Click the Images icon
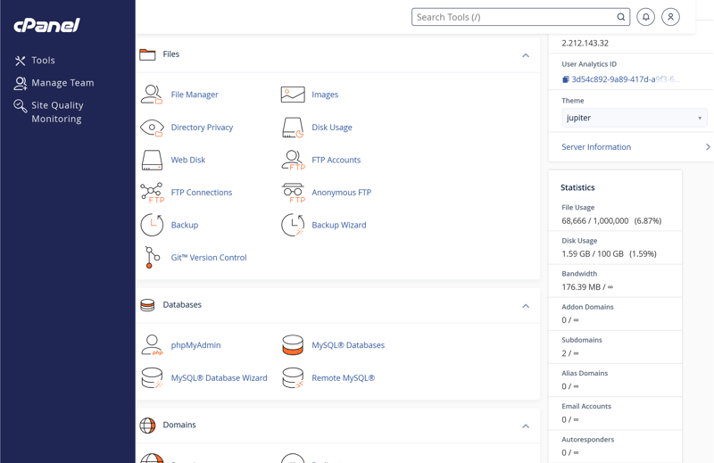The image size is (714, 463). coord(293,95)
